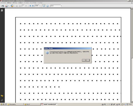Screen dimensions: 133x106
Task: Switch to フォント folder taskbar window
Action: [x=32, y=104]
